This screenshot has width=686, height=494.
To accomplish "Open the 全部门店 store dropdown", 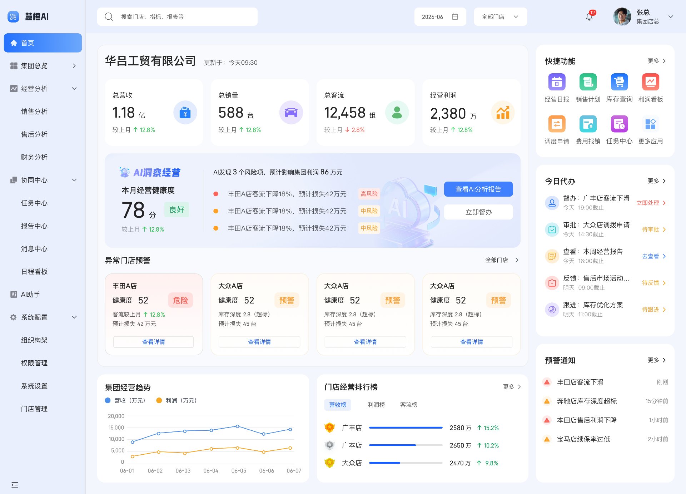I will (x=501, y=17).
